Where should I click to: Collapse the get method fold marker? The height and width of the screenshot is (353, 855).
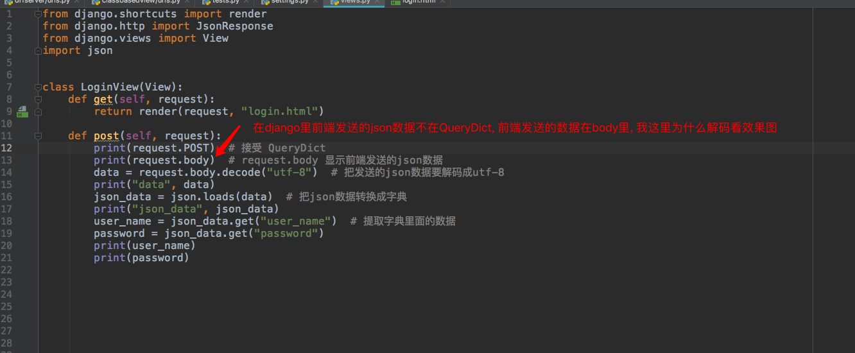(x=39, y=99)
